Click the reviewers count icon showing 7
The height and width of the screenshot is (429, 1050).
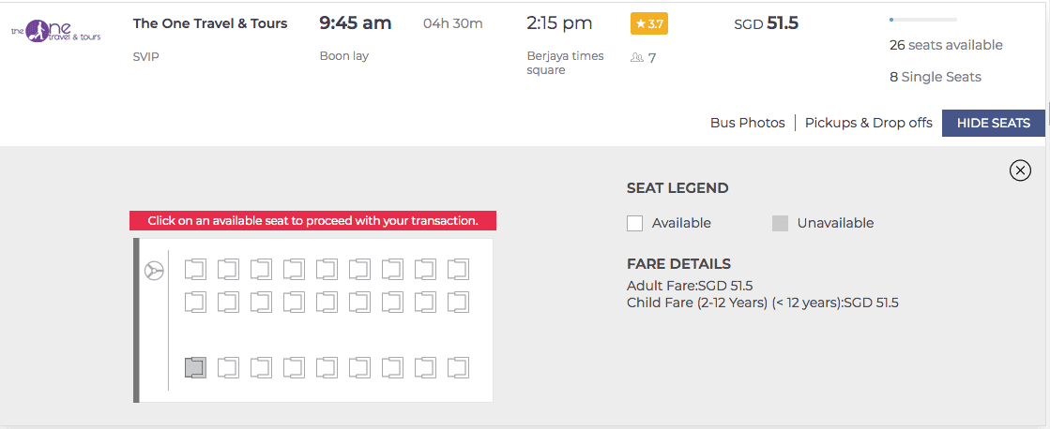[636, 58]
